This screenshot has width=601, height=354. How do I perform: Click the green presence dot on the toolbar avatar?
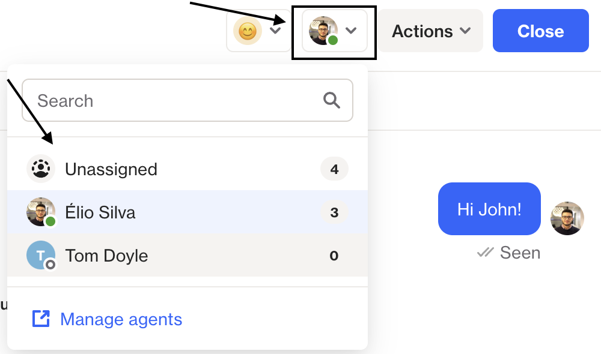pyautogui.click(x=333, y=39)
